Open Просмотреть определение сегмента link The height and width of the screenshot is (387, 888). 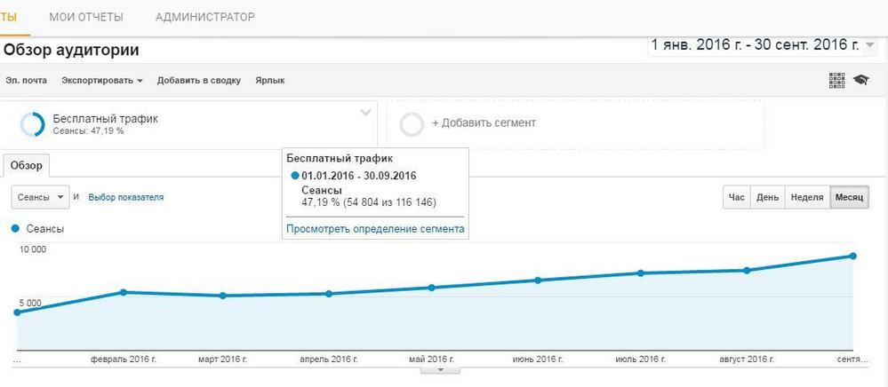click(375, 229)
